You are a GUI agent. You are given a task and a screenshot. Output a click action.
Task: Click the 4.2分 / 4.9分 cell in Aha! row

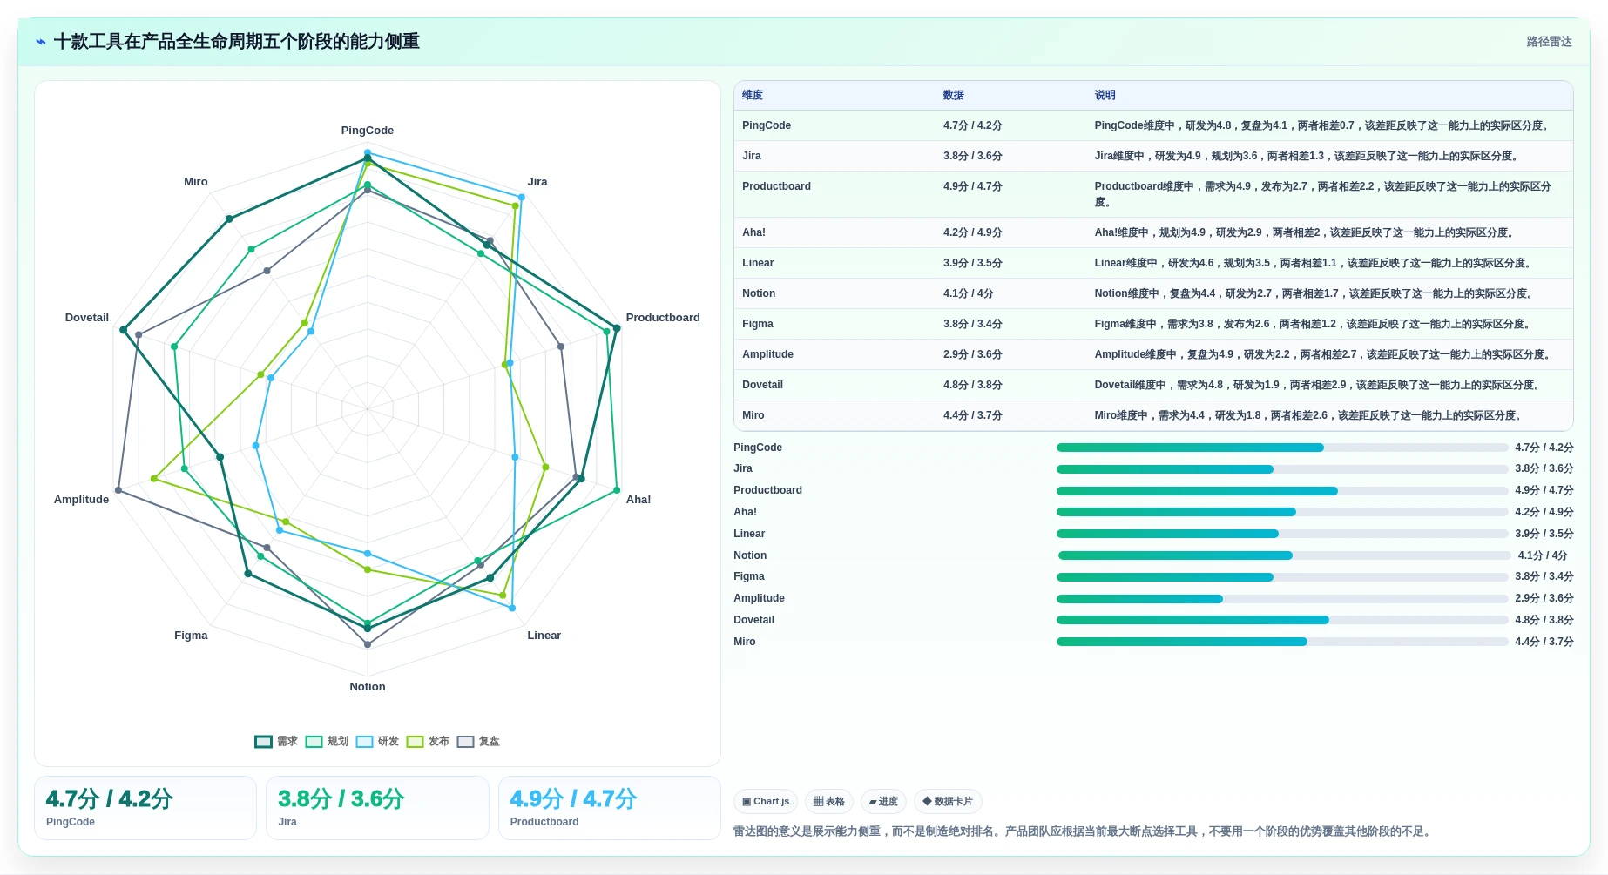[973, 232]
